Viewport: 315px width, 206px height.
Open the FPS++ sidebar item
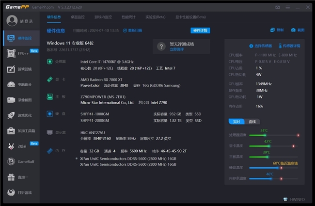click(21, 54)
